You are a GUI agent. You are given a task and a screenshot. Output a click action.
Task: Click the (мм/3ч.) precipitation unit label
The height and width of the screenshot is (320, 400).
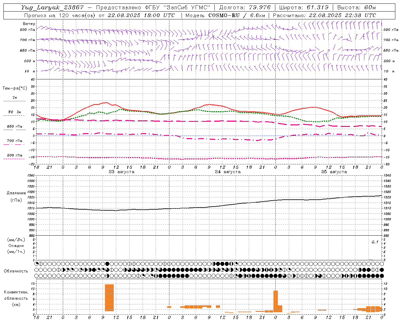coord(16,240)
